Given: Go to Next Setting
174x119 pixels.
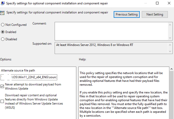Looking at the screenshot, I should [x=155, y=14].
